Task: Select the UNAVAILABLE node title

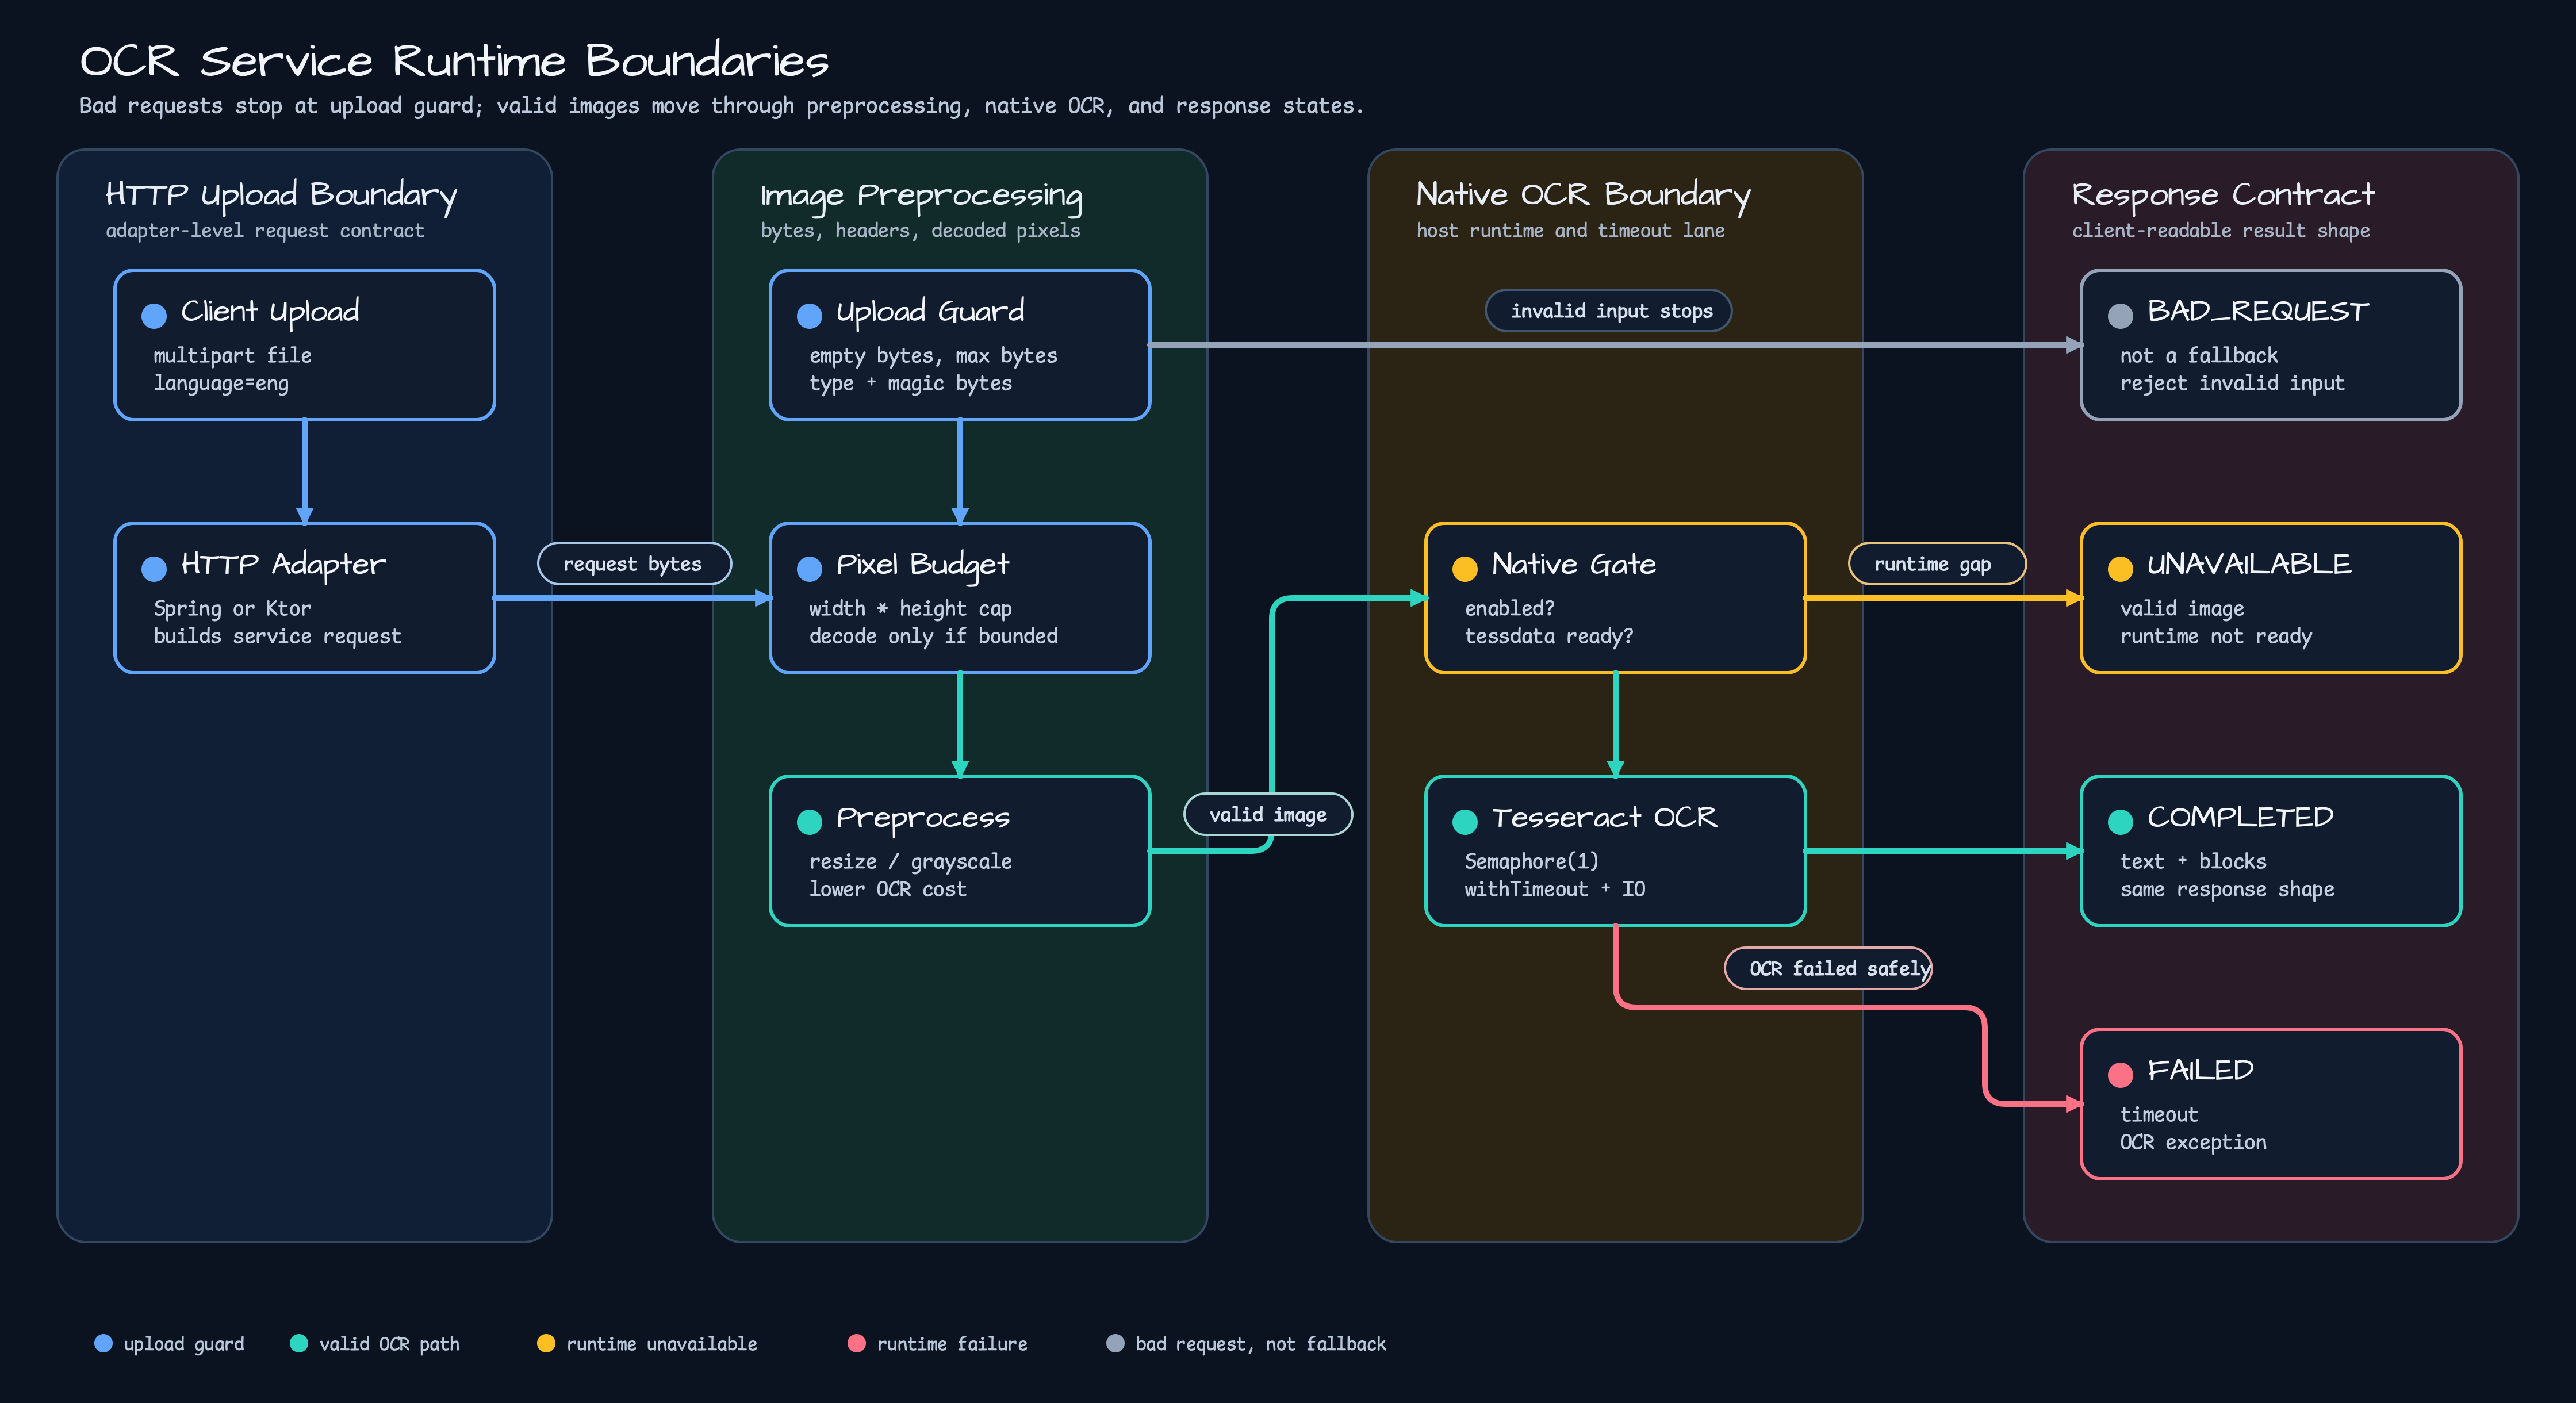Action: coord(2249,565)
